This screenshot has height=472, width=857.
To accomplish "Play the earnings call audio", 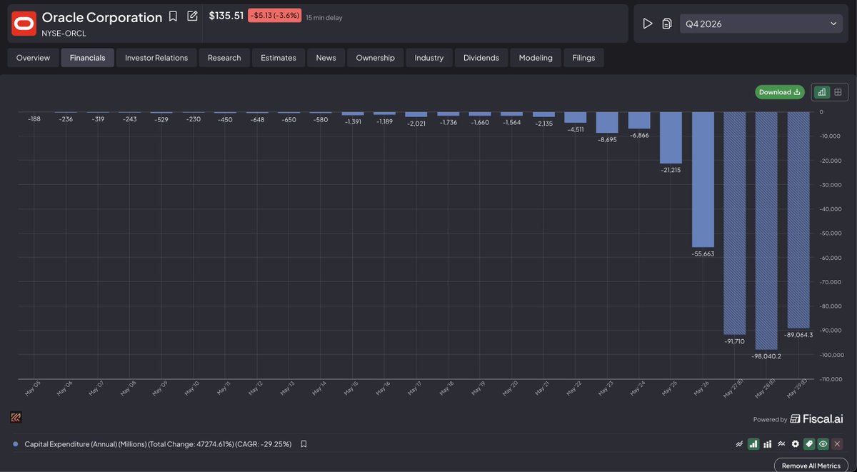I will click(x=648, y=24).
